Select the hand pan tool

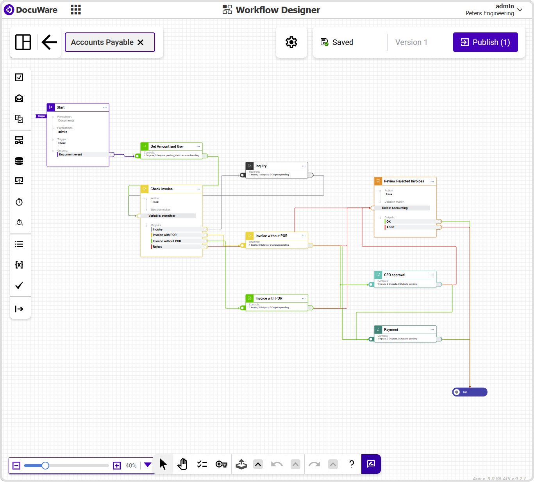(182, 464)
